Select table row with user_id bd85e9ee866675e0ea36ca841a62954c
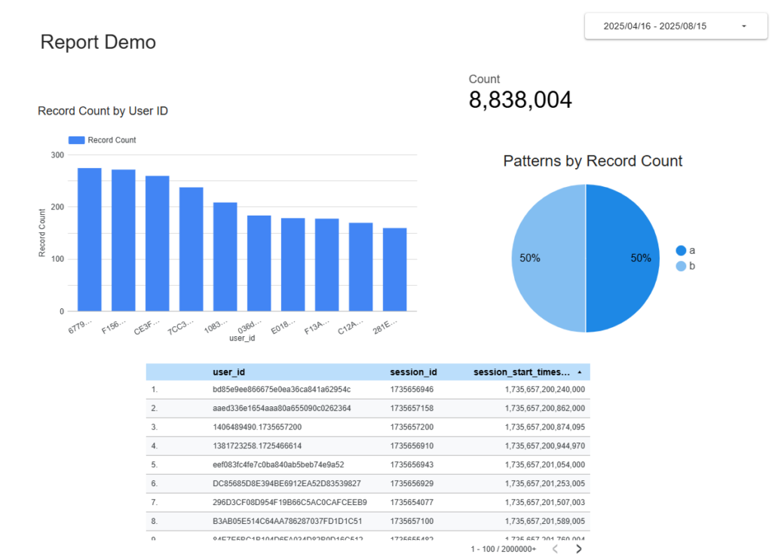This screenshot has width=772, height=557. (x=281, y=390)
